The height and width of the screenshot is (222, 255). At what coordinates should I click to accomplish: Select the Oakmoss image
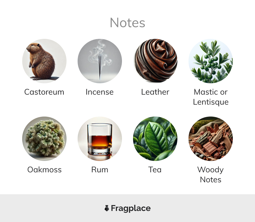[44, 138]
